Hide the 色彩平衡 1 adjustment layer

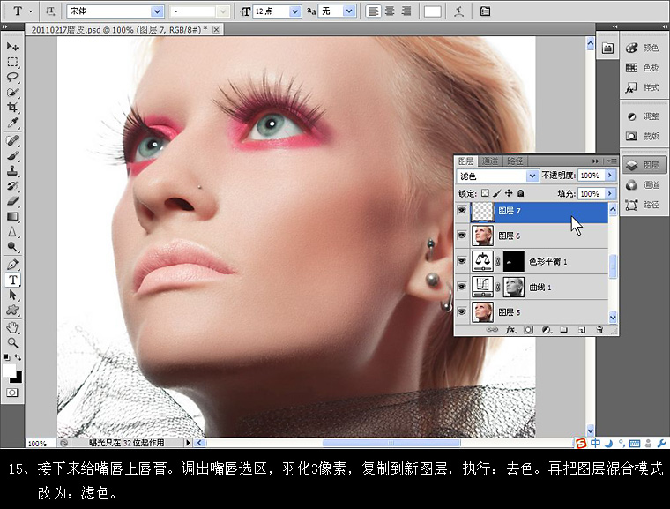[x=461, y=261]
